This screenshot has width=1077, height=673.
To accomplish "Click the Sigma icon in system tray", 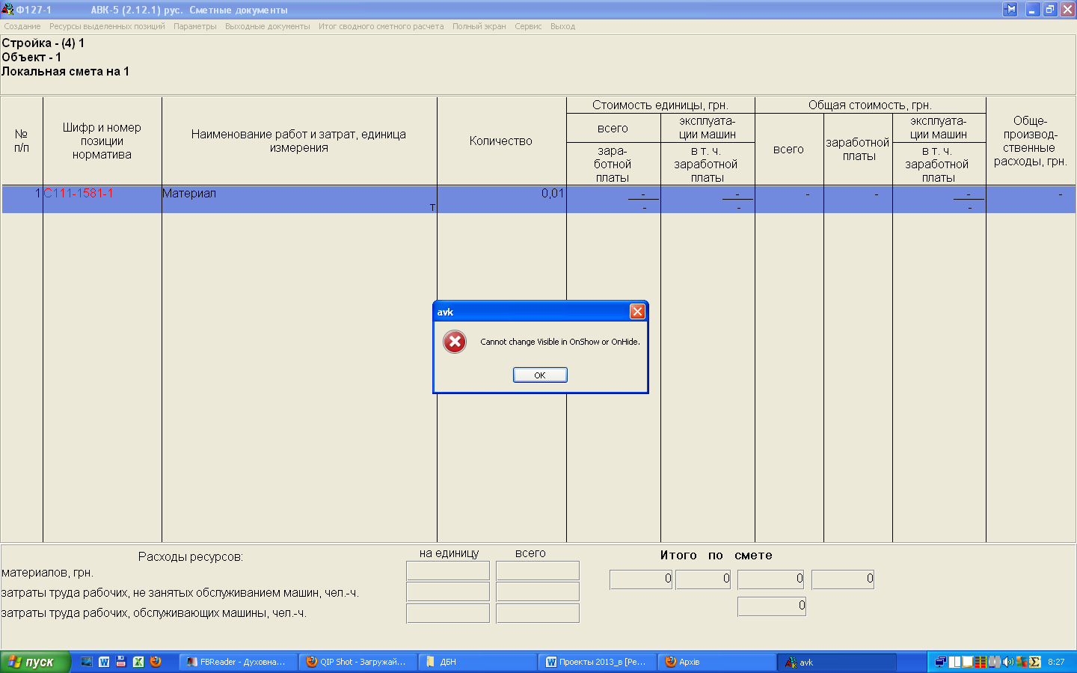I will tap(1035, 662).
